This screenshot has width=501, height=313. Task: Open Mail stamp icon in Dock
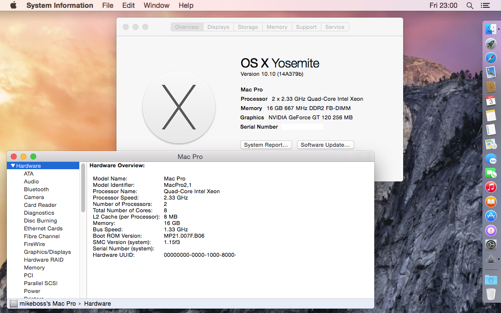click(491, 72)
